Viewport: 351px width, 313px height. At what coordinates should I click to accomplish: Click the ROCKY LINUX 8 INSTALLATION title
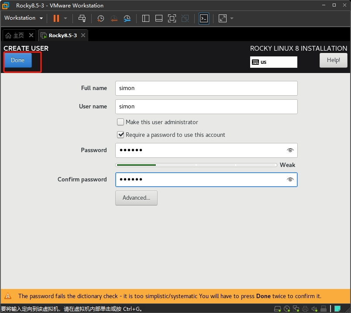pyautogui.click(x=299, y=48)
